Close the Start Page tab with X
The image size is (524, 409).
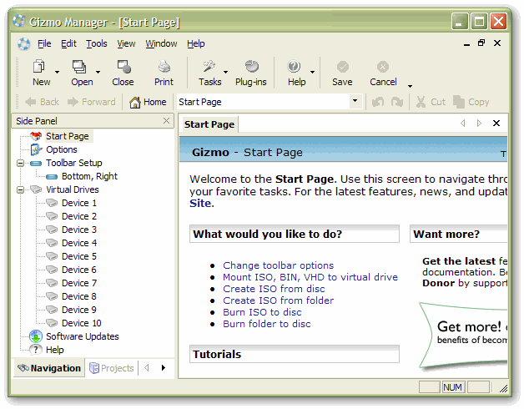click(496, 124)
